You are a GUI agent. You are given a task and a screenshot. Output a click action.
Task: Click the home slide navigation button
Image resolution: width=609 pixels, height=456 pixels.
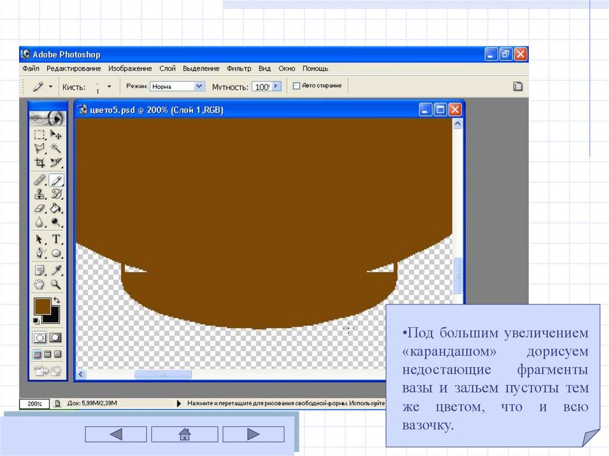pyautogui.click(x=184, y=434)
